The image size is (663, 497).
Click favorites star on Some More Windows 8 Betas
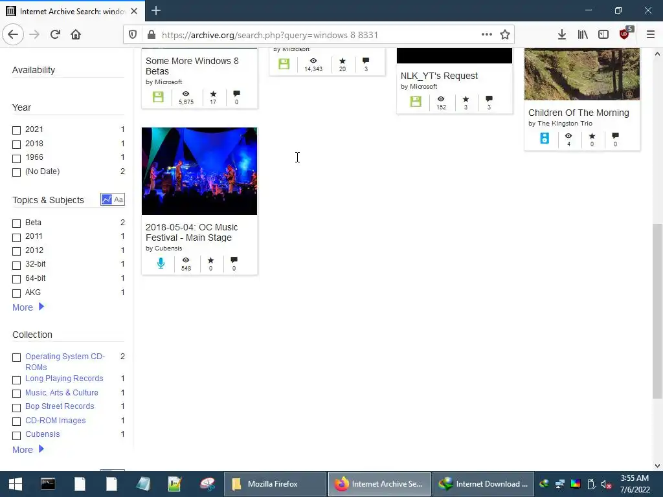213,94
